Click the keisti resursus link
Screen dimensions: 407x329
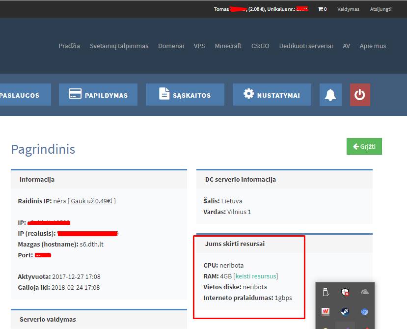pyautogui.click(x=256, y=276)
